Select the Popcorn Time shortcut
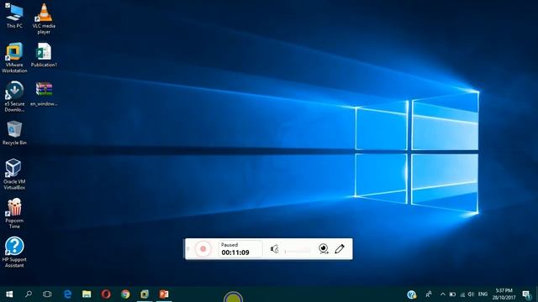 [x=14, y=213]
